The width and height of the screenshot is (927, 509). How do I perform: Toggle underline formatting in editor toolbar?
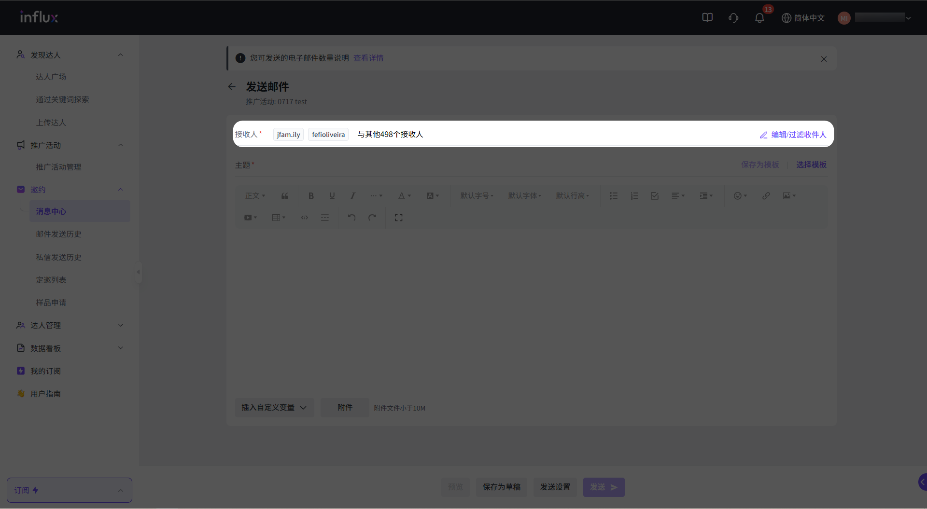[332, 196]
